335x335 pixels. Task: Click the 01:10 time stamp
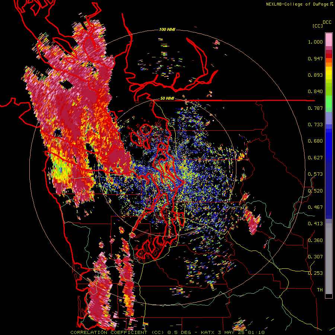[x=256, y=332]
